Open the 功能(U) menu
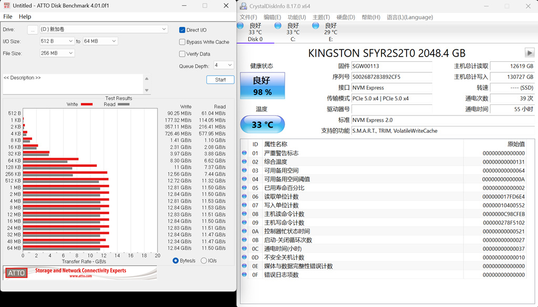The height and width of the screenshot is (307, 538). click(x=297, y=17)
